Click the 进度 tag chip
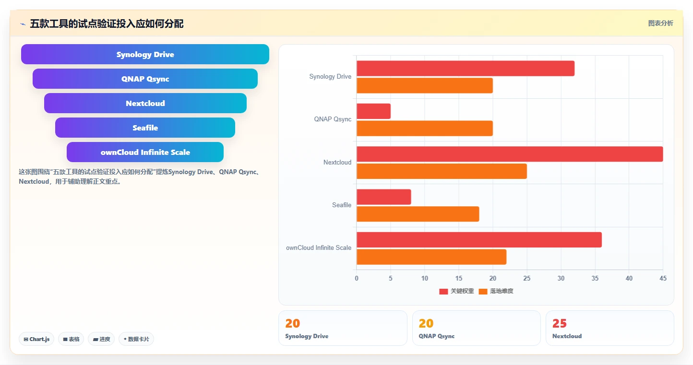Image resolution: width=693 pixels, height=365 pixels. 101,339
